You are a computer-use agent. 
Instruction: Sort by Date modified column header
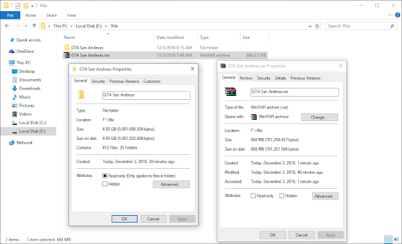[x=176, y=38]
